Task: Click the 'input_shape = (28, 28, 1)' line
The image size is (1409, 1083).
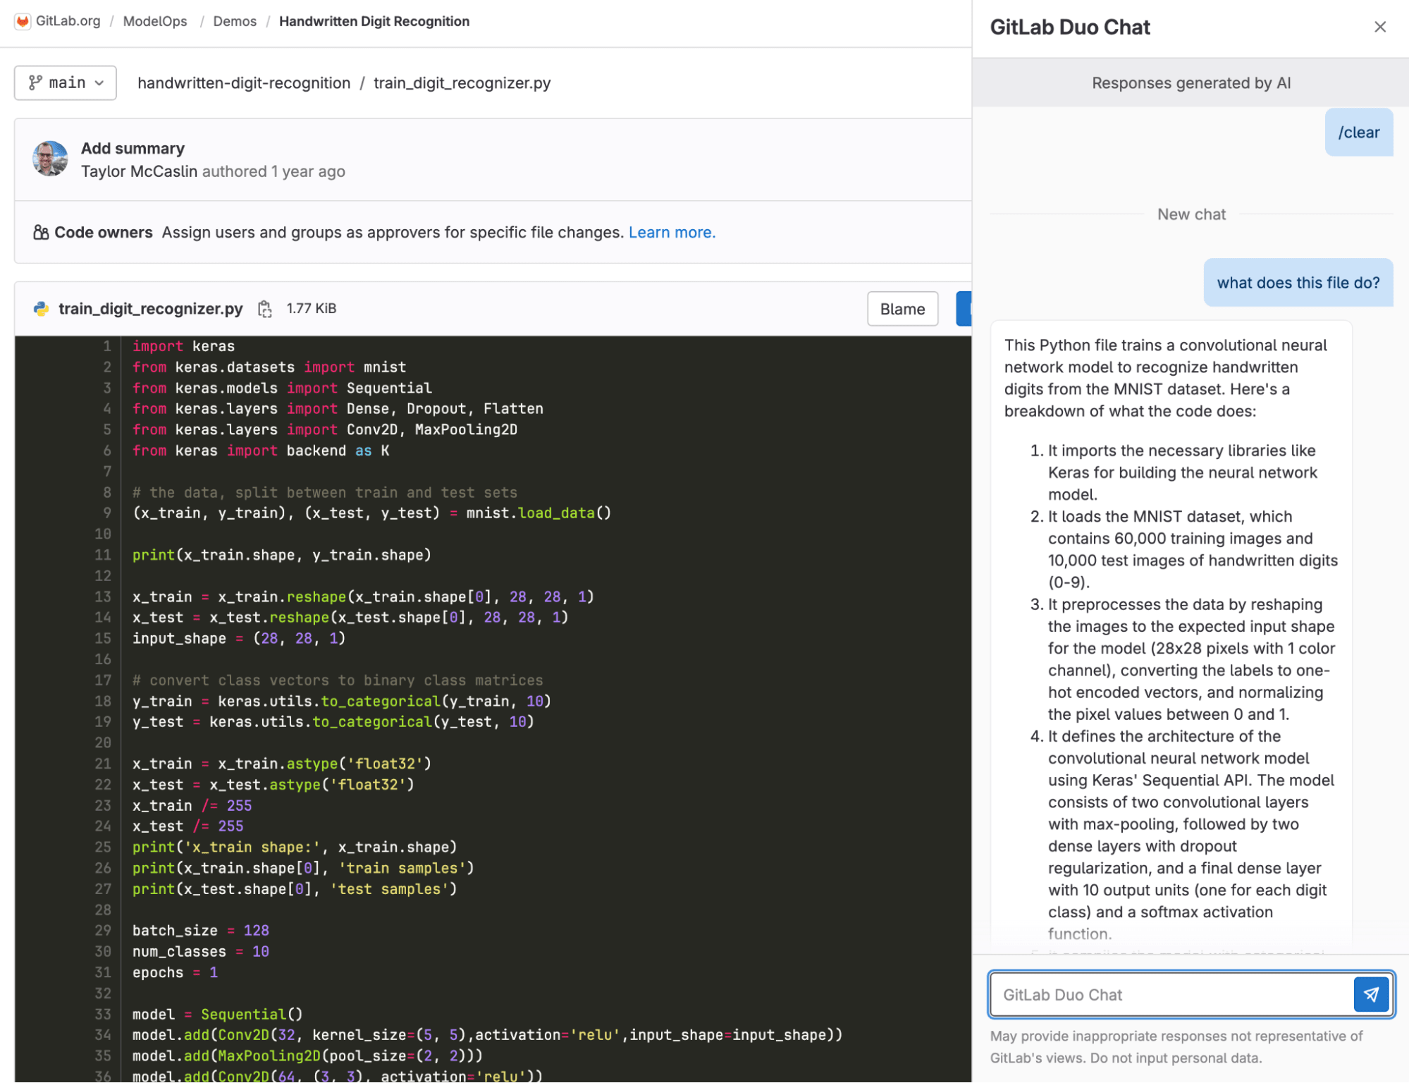Action: [x=239, y=638]
